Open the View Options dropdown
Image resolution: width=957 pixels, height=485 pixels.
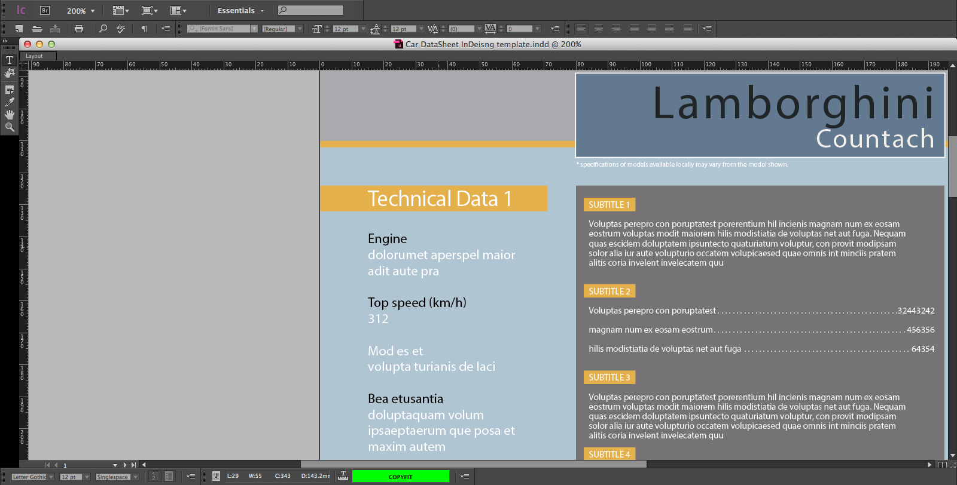[x=121, y=11]
